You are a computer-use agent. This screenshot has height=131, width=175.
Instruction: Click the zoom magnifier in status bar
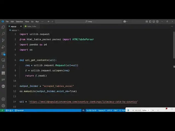(x=83, y=110)
